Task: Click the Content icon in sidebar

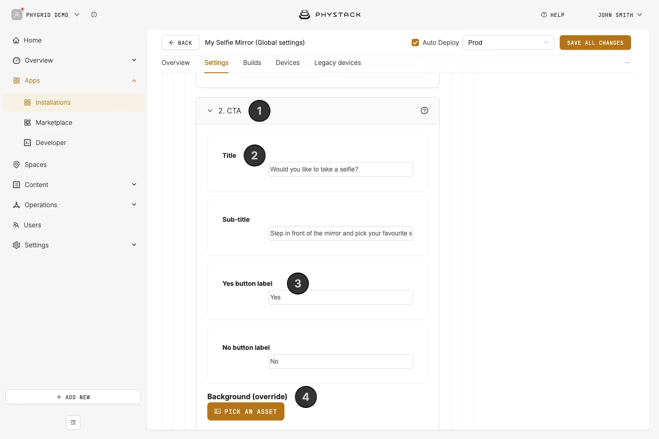Action: point(16,185)
